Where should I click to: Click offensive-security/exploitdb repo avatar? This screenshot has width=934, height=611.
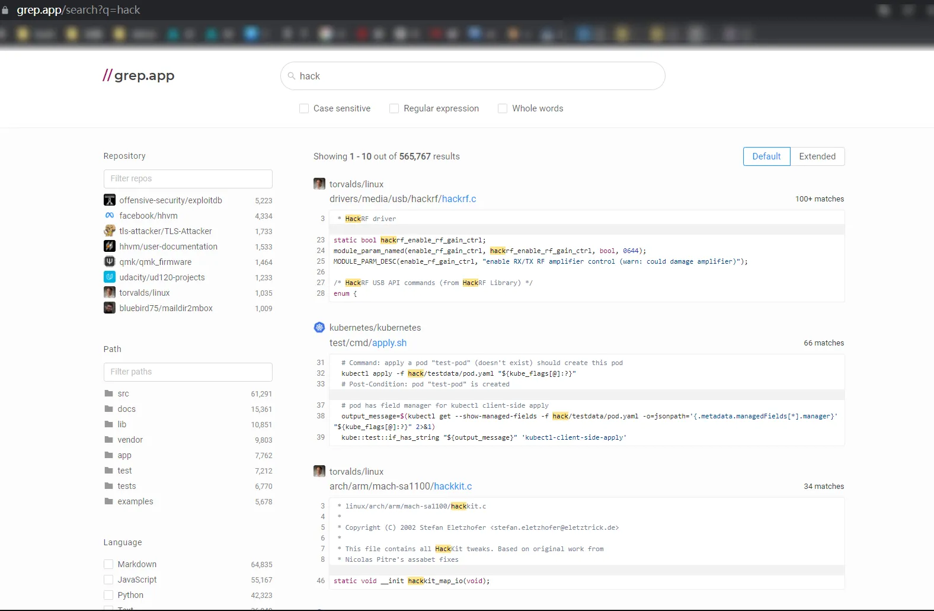coord(110,200)
